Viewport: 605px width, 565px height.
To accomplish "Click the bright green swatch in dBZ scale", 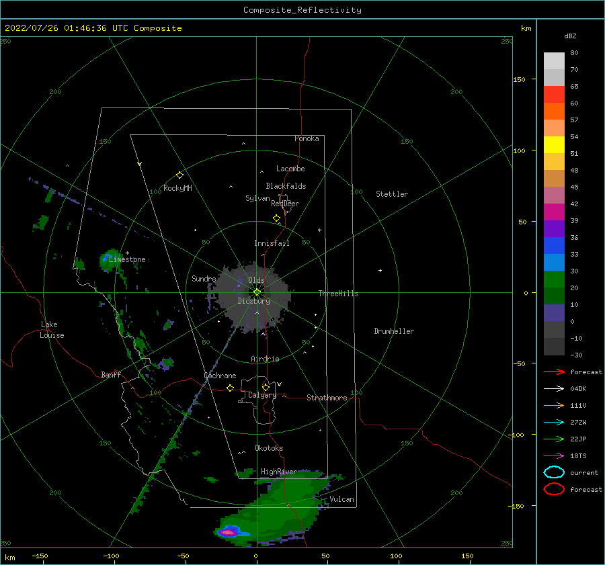I will (554, 279).
